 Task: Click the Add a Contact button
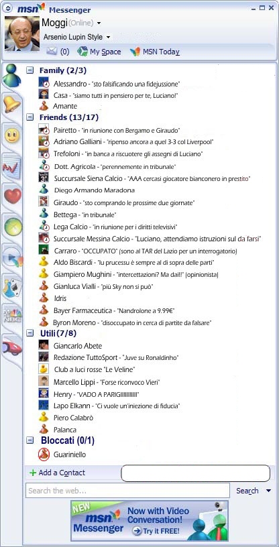[57, 473]
